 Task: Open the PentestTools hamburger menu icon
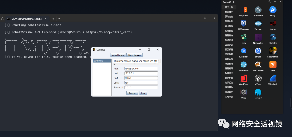click(x=275, y=1)
